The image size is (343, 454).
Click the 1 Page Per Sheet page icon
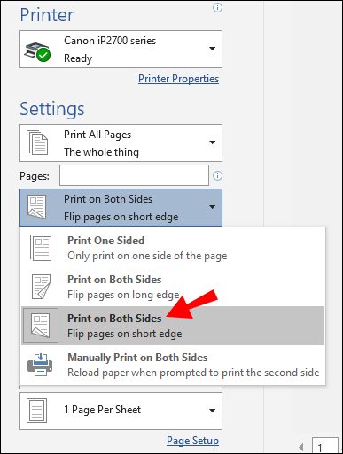37,411
